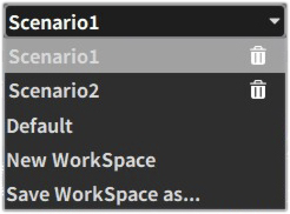The image size is (290, 214).
Task: Select the last entry, Save WorkSpace as...
Action: click(x=103, y=195)
